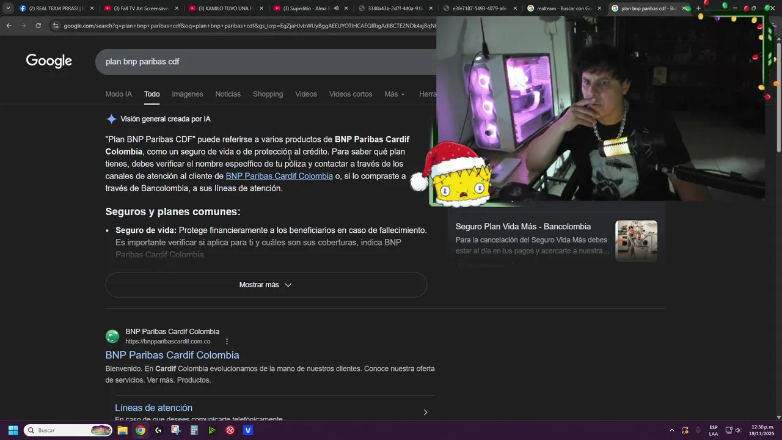Screen dimensions: 782x440
Task: Select the Modo IA search tab
Action: 119,94
